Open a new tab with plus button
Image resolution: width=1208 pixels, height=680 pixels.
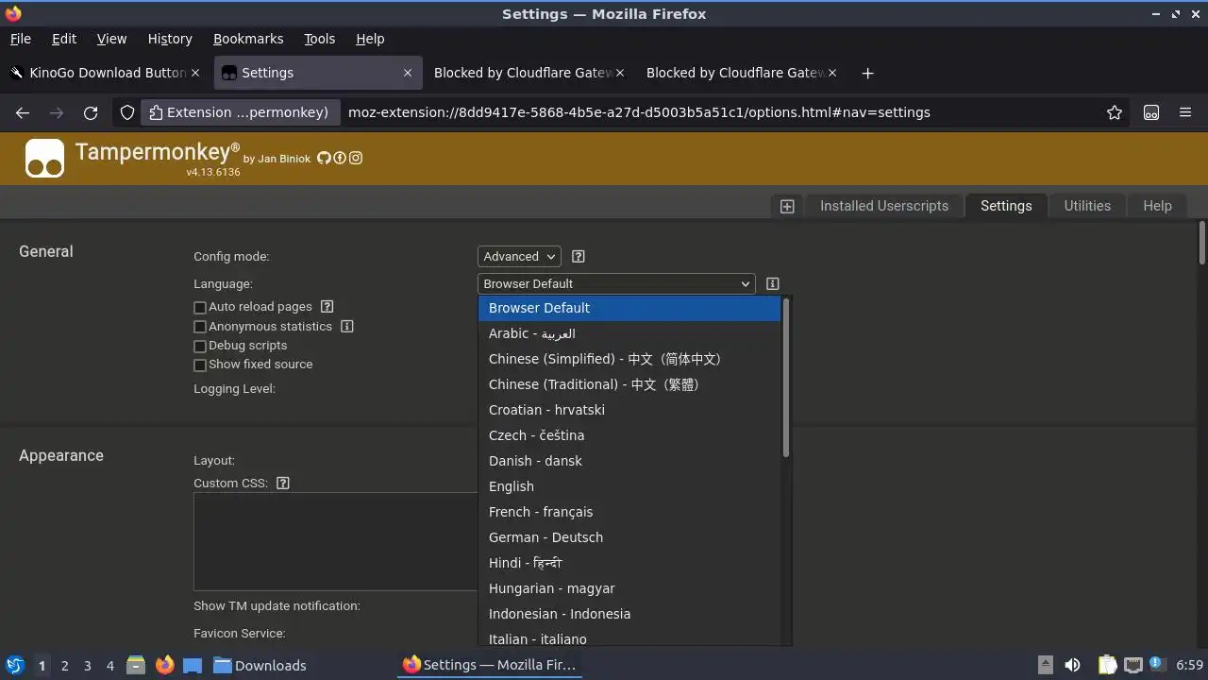867,73
